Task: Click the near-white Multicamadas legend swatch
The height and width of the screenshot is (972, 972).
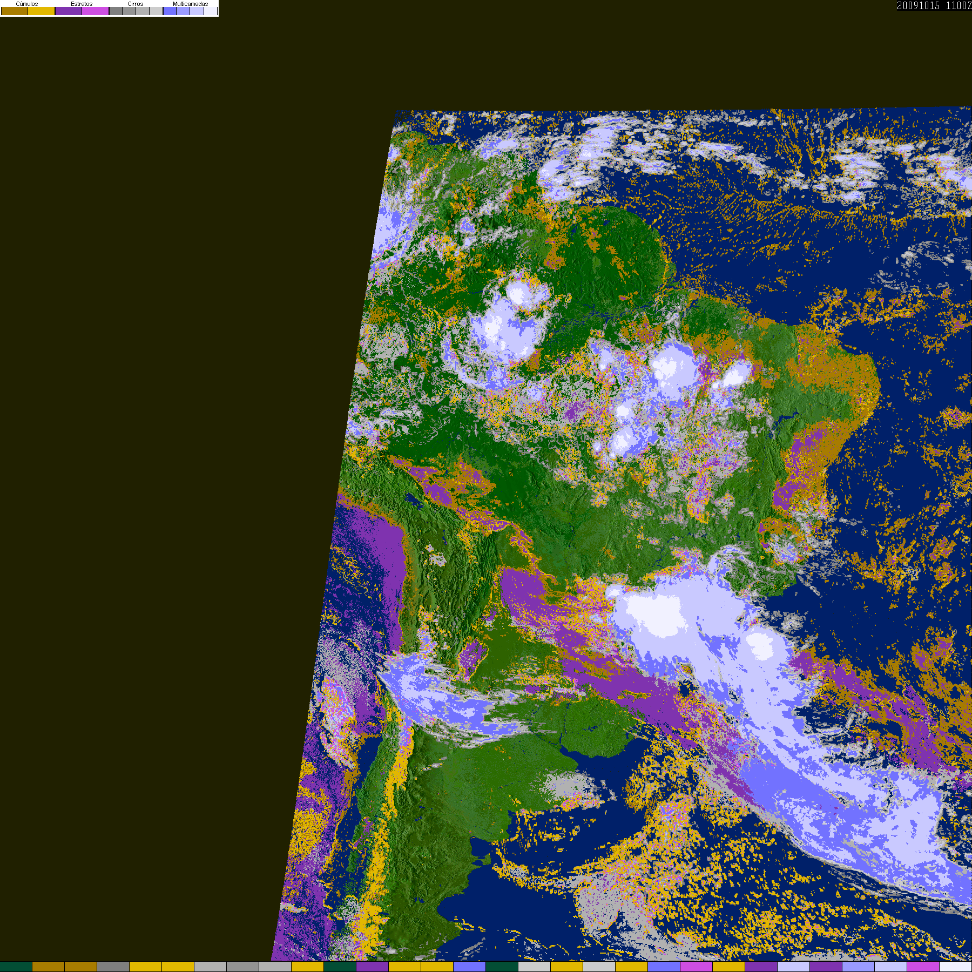Action: pos(211,11)
